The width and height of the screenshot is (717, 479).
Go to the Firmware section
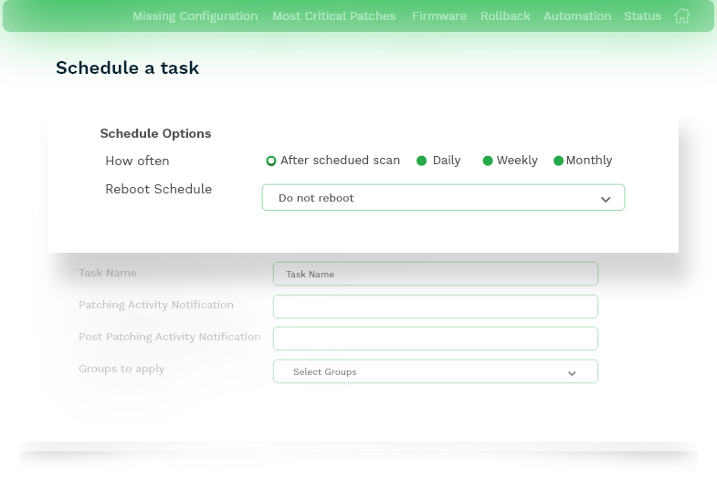click(438, 16)
